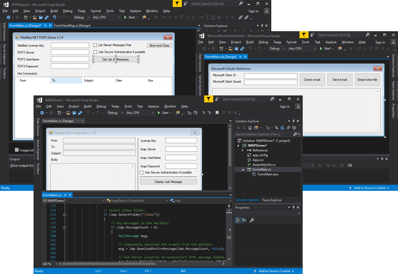Collapse FormMain.cs tree node
398x274 pixels.
243,170
